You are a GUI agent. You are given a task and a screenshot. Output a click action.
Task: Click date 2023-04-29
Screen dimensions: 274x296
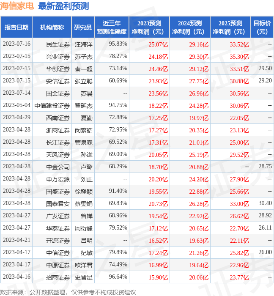(x=16, y=117)
